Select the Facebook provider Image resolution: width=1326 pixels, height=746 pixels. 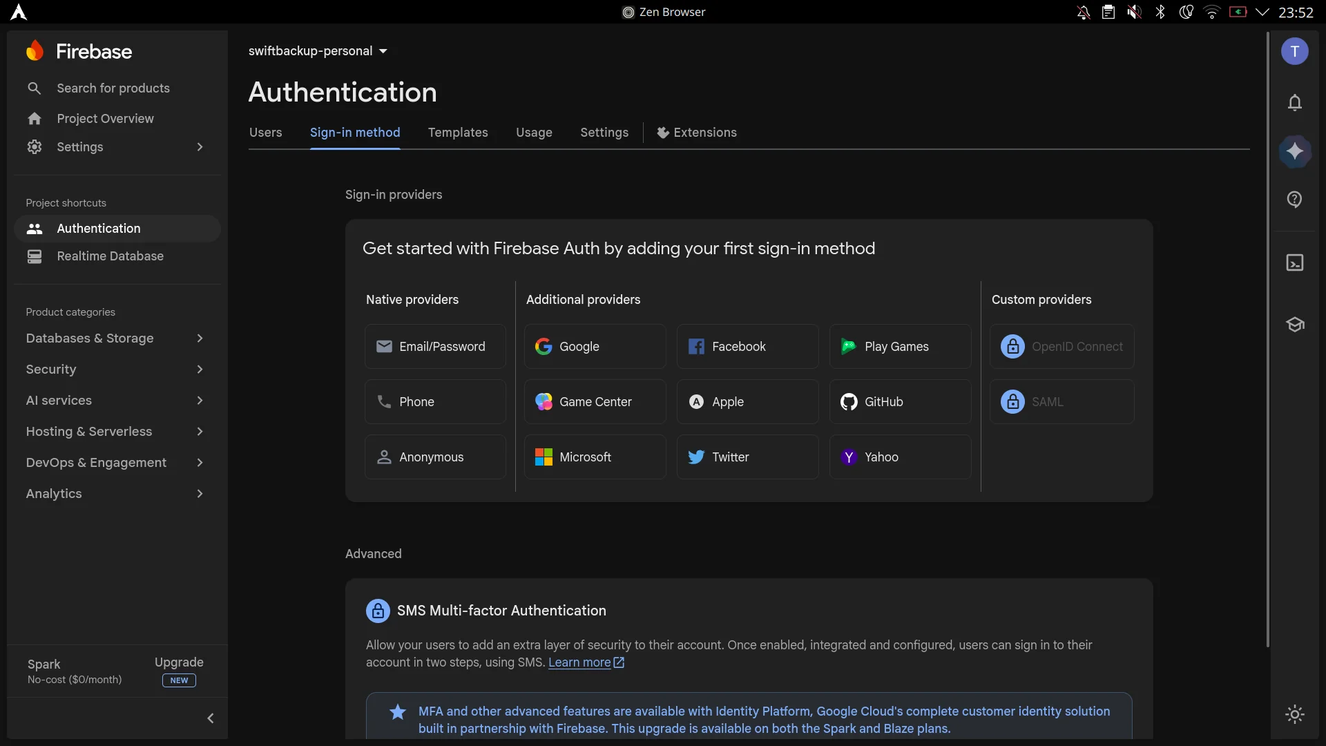748,347
